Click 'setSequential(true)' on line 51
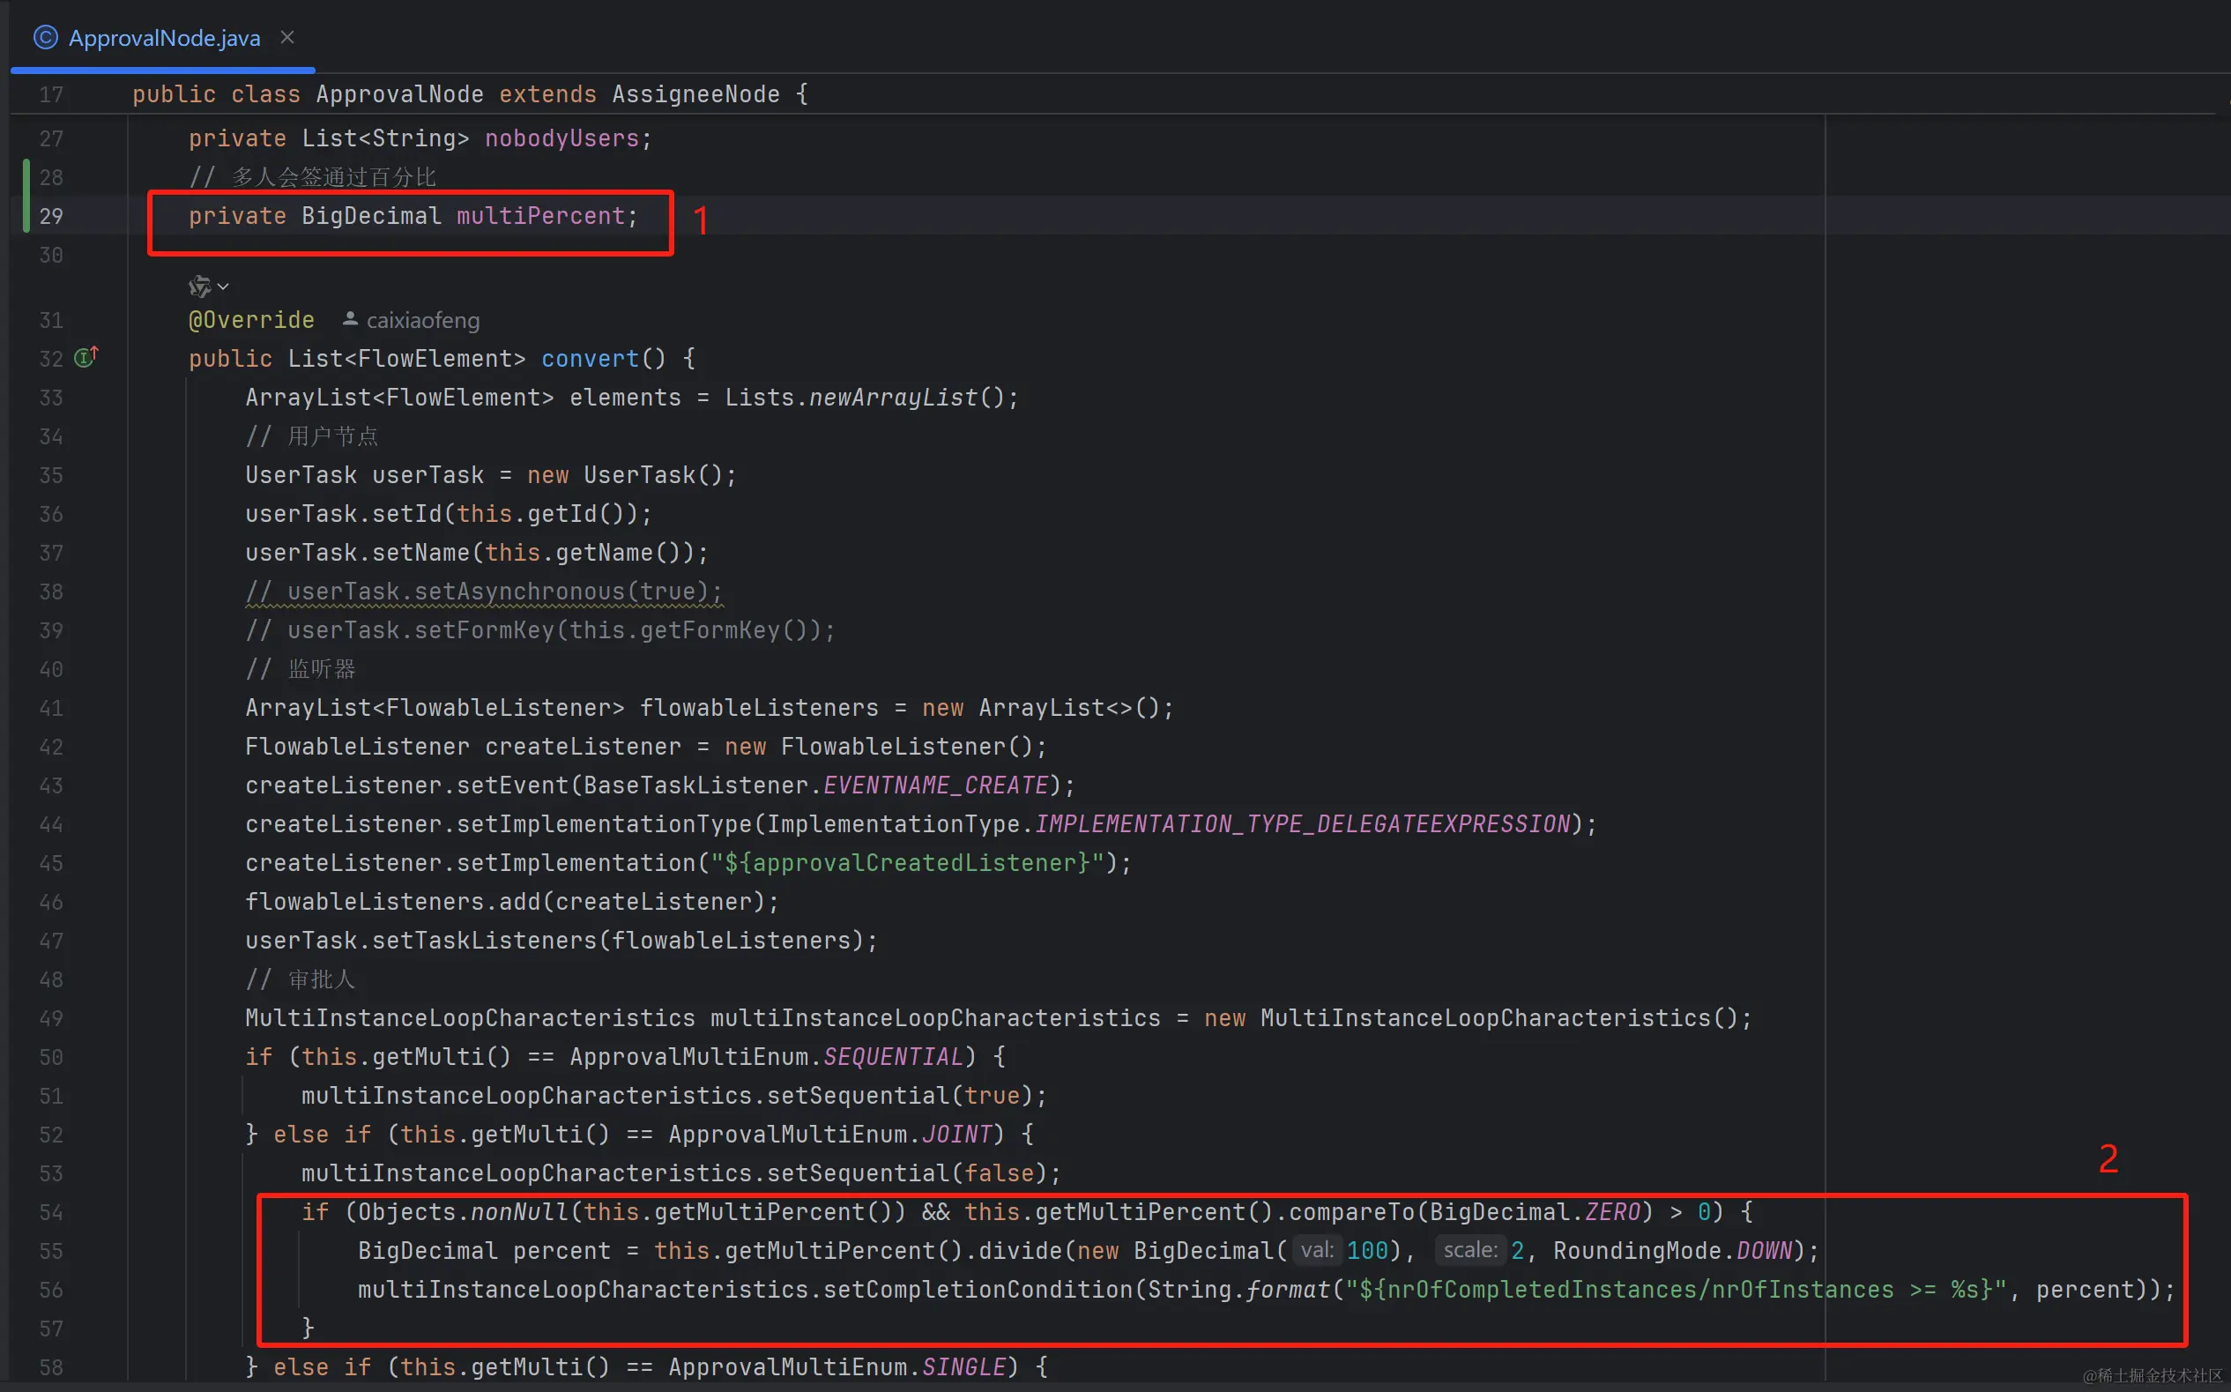2231x1392 pixels. [900, 1096]
